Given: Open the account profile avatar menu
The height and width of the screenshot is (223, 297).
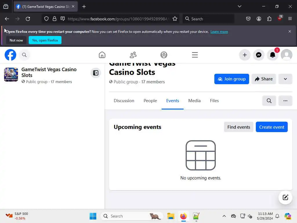Looking at the screenshot, I should pyautogui.click(x=286, y=55).
